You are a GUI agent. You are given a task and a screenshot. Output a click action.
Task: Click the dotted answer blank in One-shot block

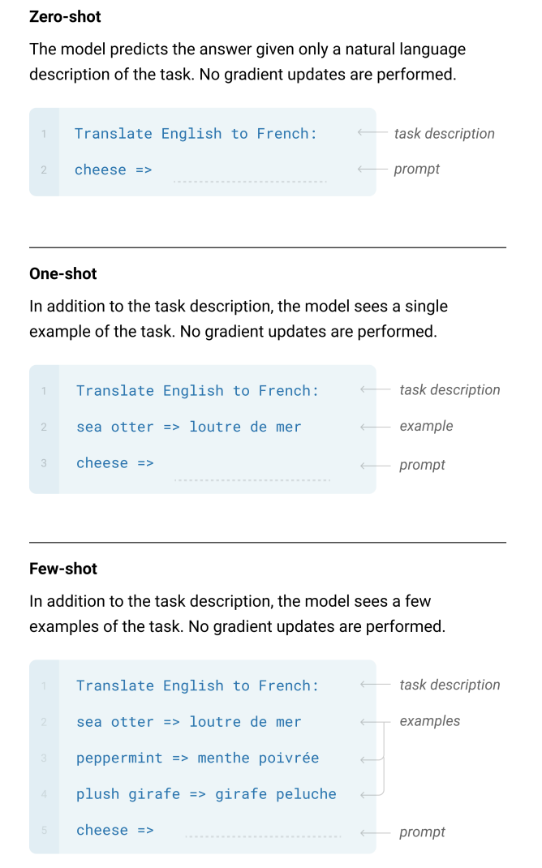click(252, 479)
